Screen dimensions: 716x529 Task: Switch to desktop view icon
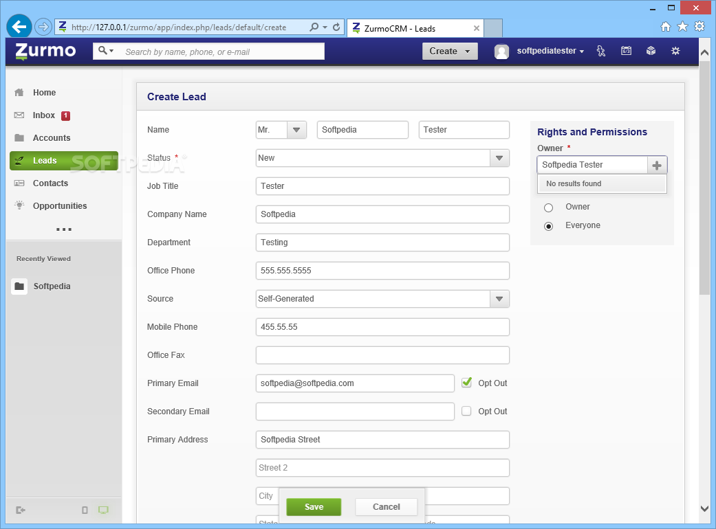pos(103,510)
